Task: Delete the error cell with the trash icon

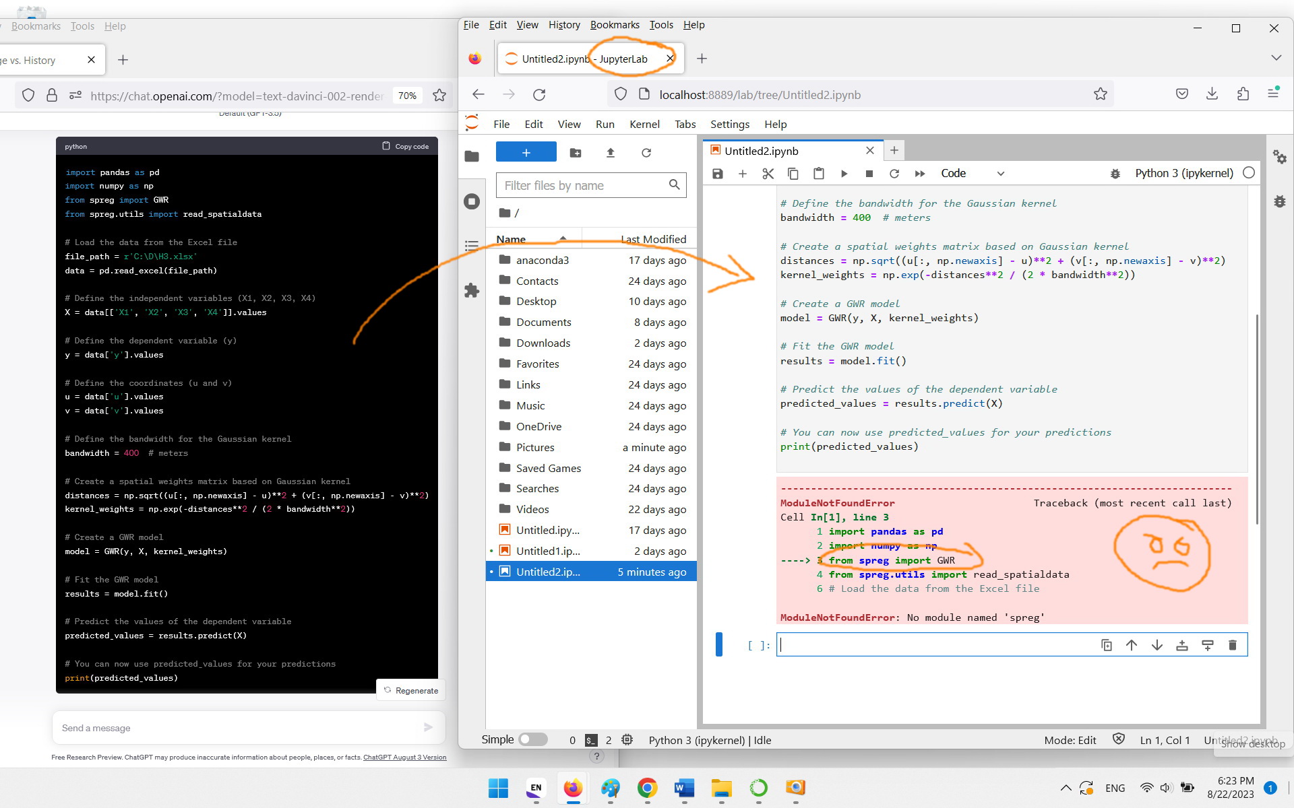Action: [1233, 644]
